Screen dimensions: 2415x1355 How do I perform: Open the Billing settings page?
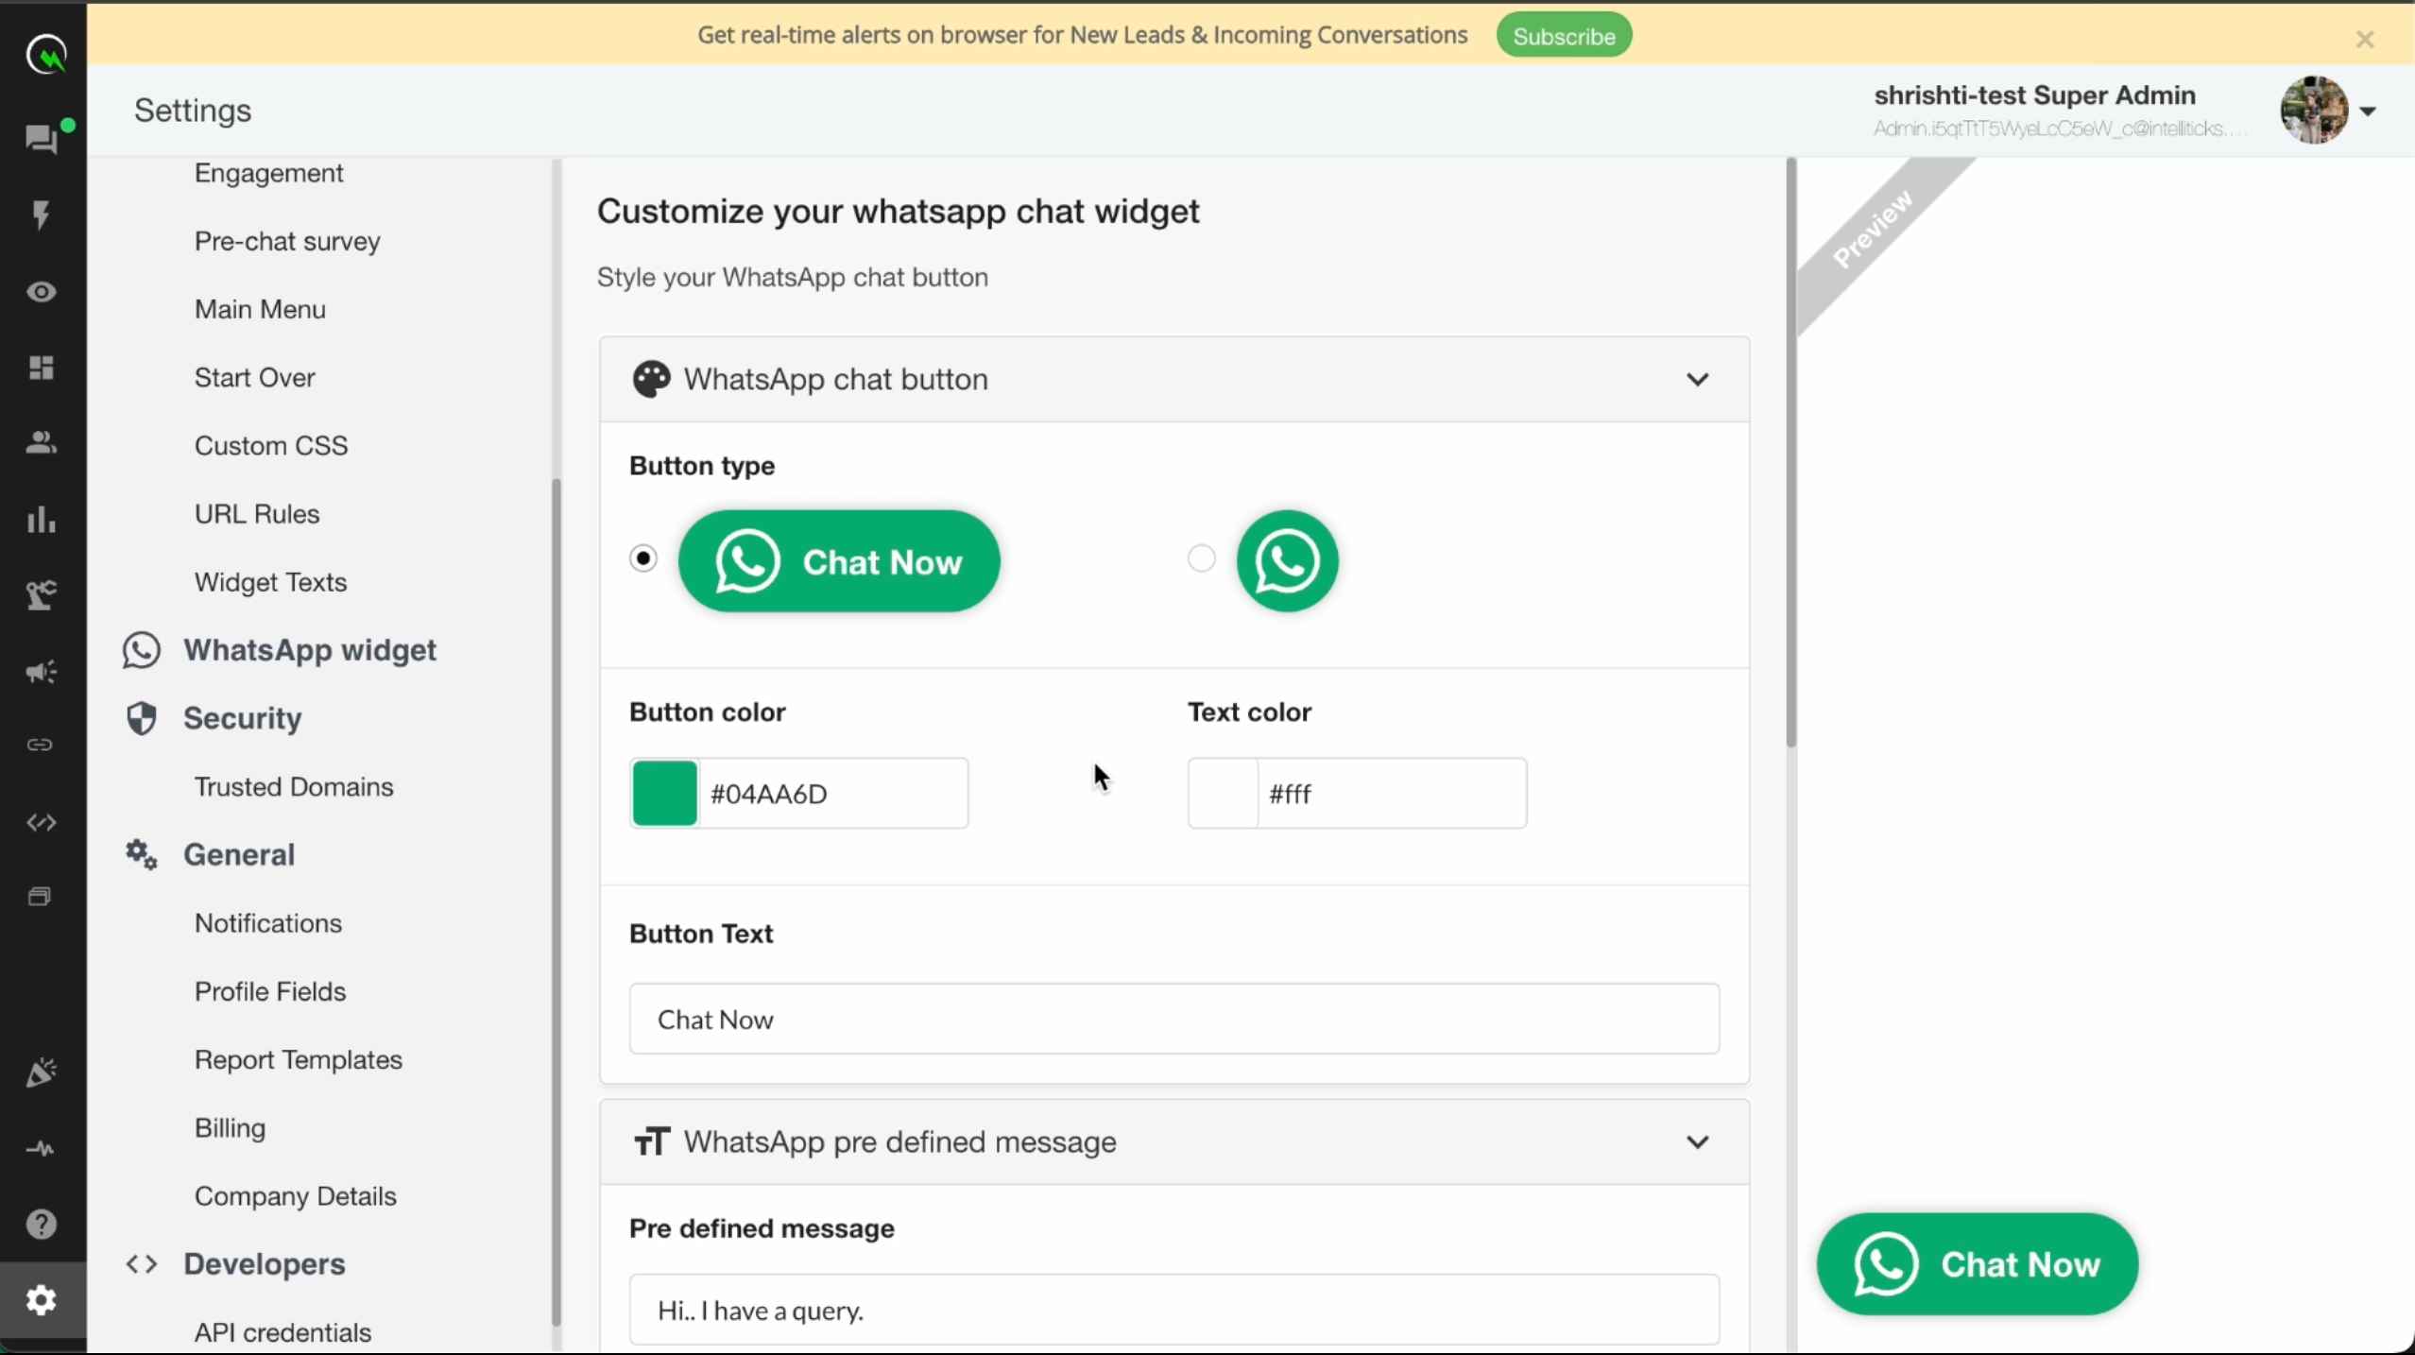pos(230,1128)
